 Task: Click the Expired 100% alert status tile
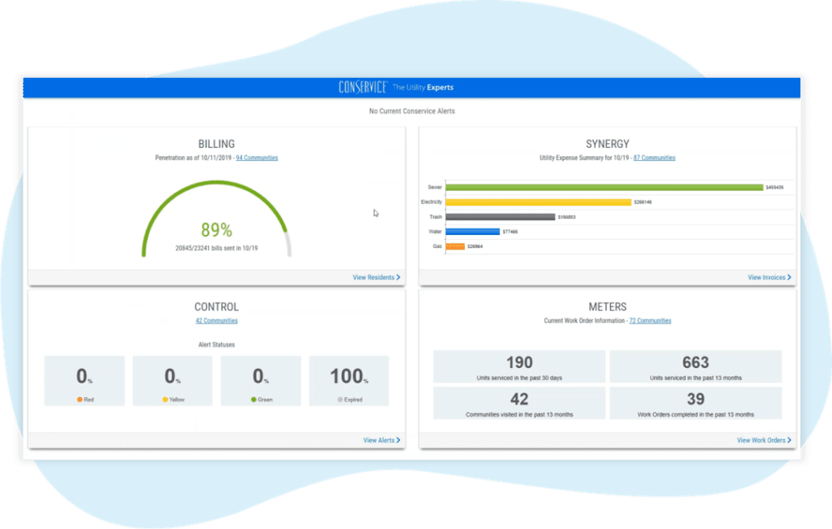[349, 381]
